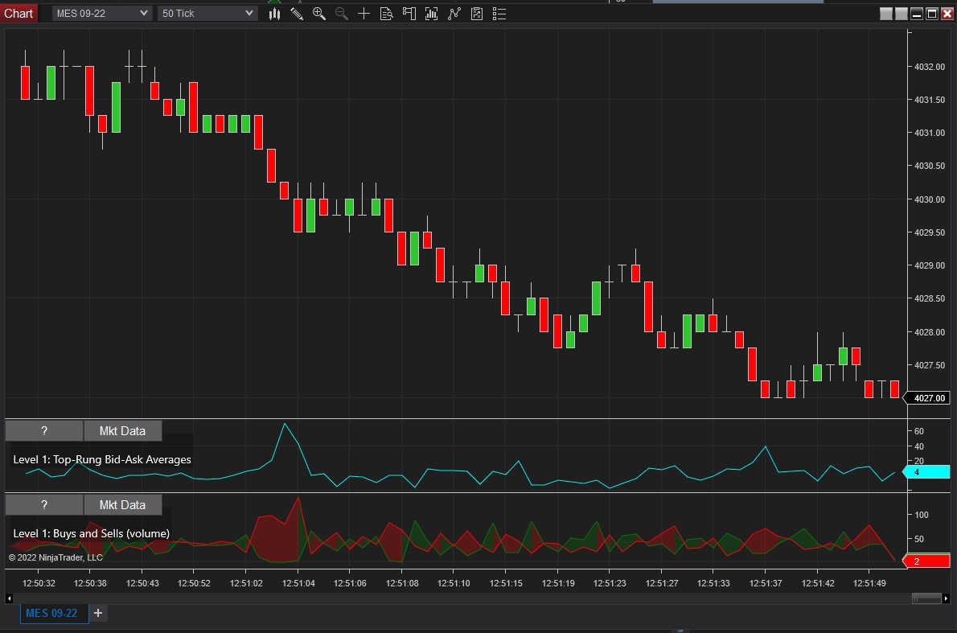Open the MES 09-22 instrument dropdown

[x=101, y=14]
